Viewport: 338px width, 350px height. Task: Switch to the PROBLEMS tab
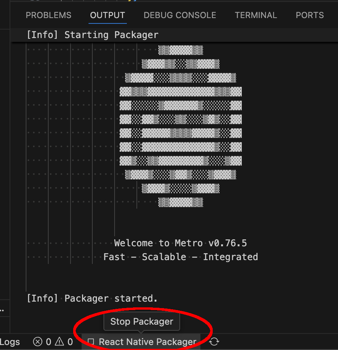[x=48, y=15]
